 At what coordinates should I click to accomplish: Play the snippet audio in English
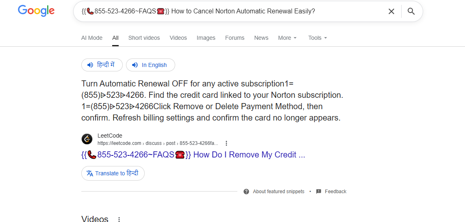[150, 65]
